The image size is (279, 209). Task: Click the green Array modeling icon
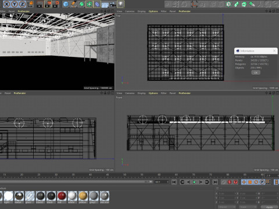point(90,4)
